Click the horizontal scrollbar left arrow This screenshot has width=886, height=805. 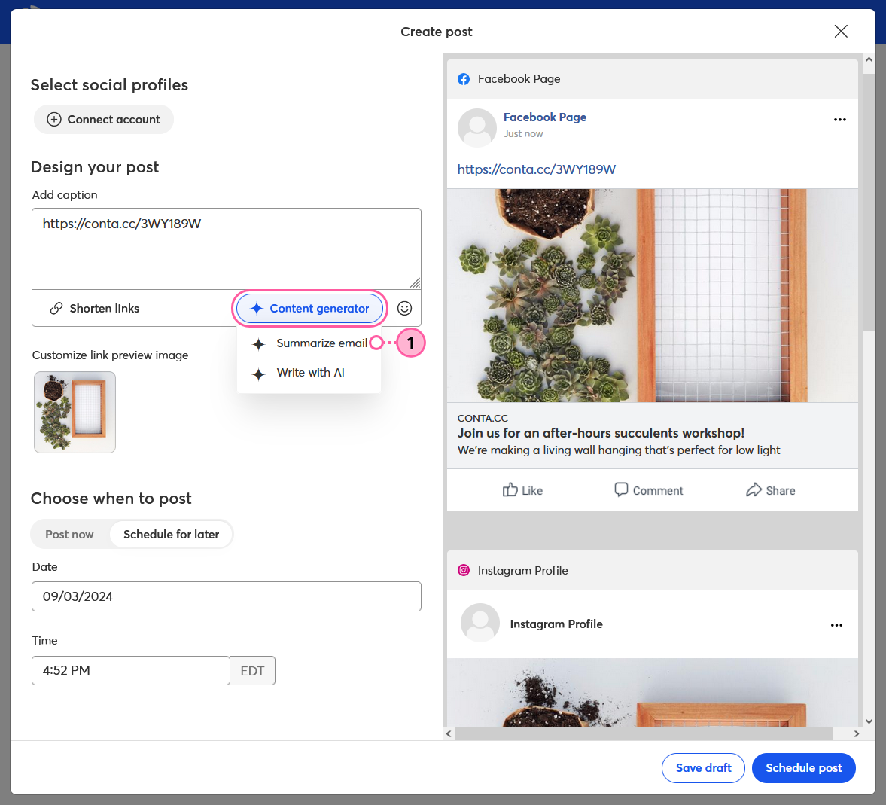[449, 733]
